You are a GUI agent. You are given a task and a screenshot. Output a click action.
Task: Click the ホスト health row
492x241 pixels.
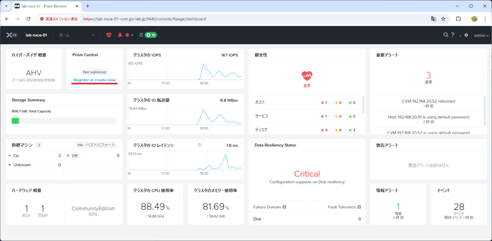click(x=305, y=102)
